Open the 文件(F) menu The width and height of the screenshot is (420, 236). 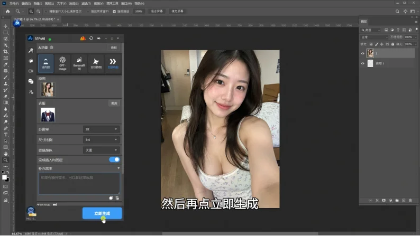pyautogui.click(x=14, y=4)
